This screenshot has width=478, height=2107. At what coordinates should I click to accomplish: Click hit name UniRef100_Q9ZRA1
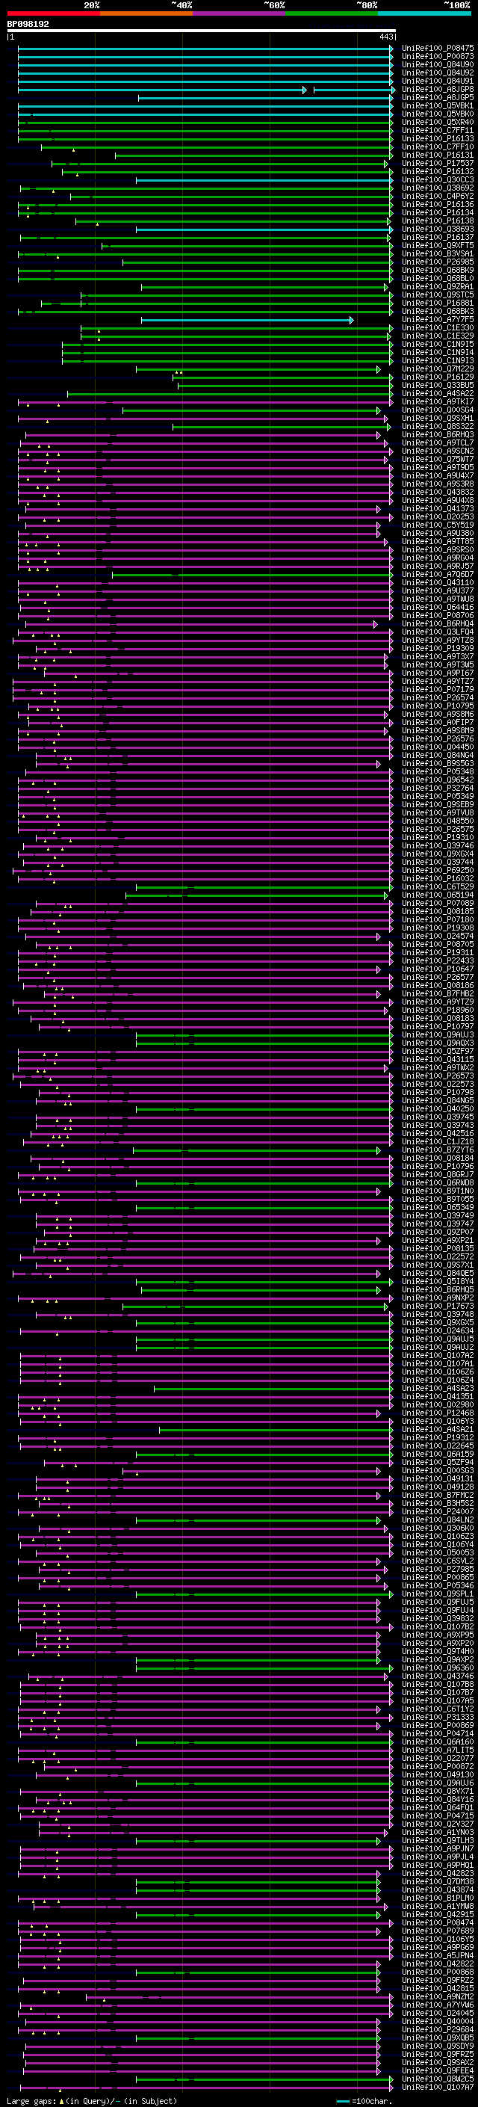(x=437, y=287)
